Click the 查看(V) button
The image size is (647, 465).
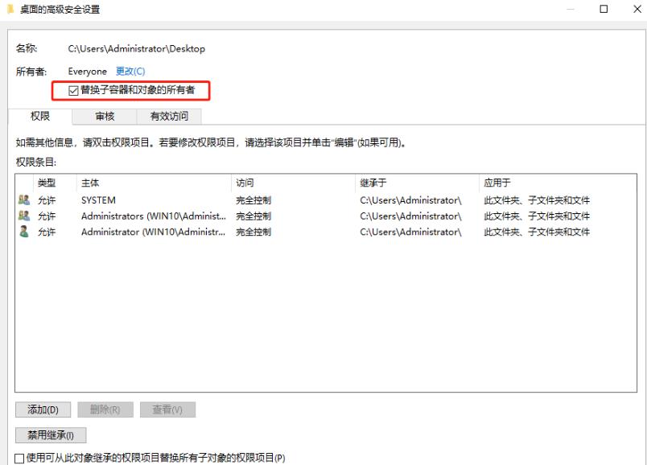pos(168,409)
